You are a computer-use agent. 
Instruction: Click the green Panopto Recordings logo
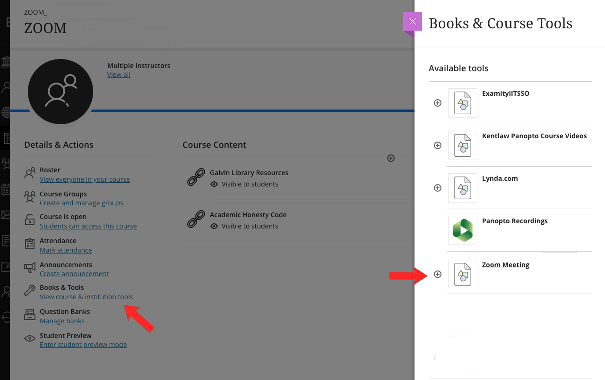pyautogui.click(x=463, y=230)
